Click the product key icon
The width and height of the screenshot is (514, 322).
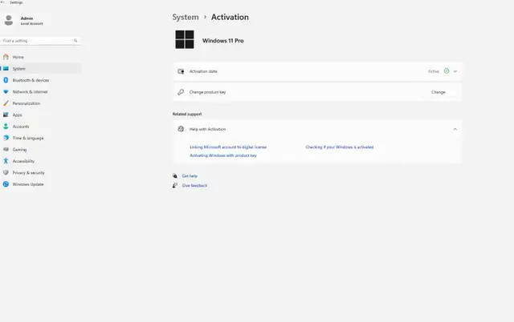[x=181, y=92]
